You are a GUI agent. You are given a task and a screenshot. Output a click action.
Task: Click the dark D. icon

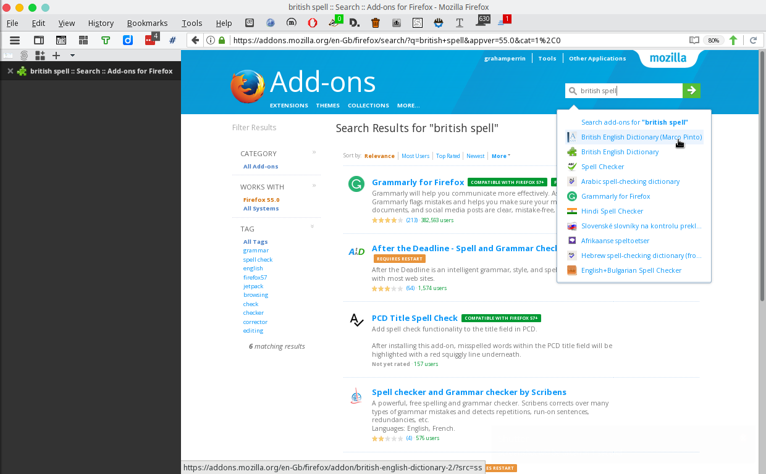[355, 23]
